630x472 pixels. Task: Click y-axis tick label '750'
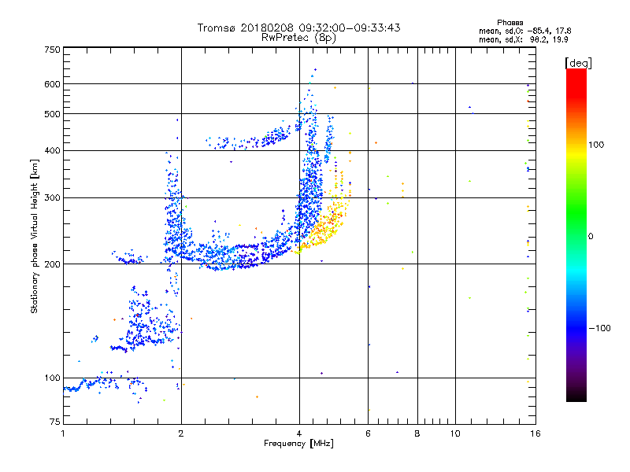click(52, 50)
